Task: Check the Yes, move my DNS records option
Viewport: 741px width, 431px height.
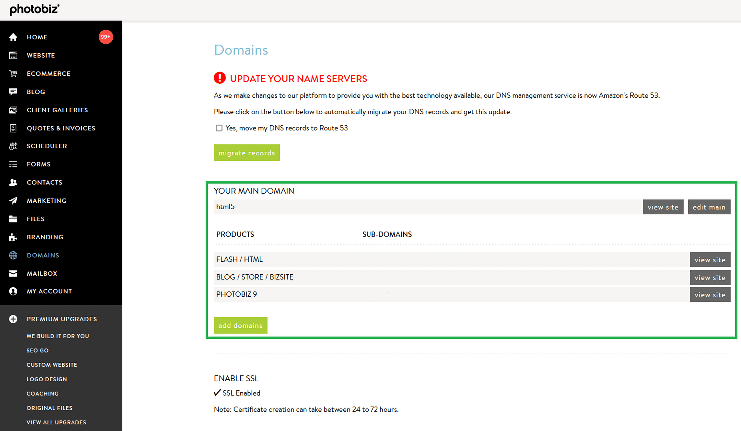Action: pyautogui.click(x=219, y=128)
